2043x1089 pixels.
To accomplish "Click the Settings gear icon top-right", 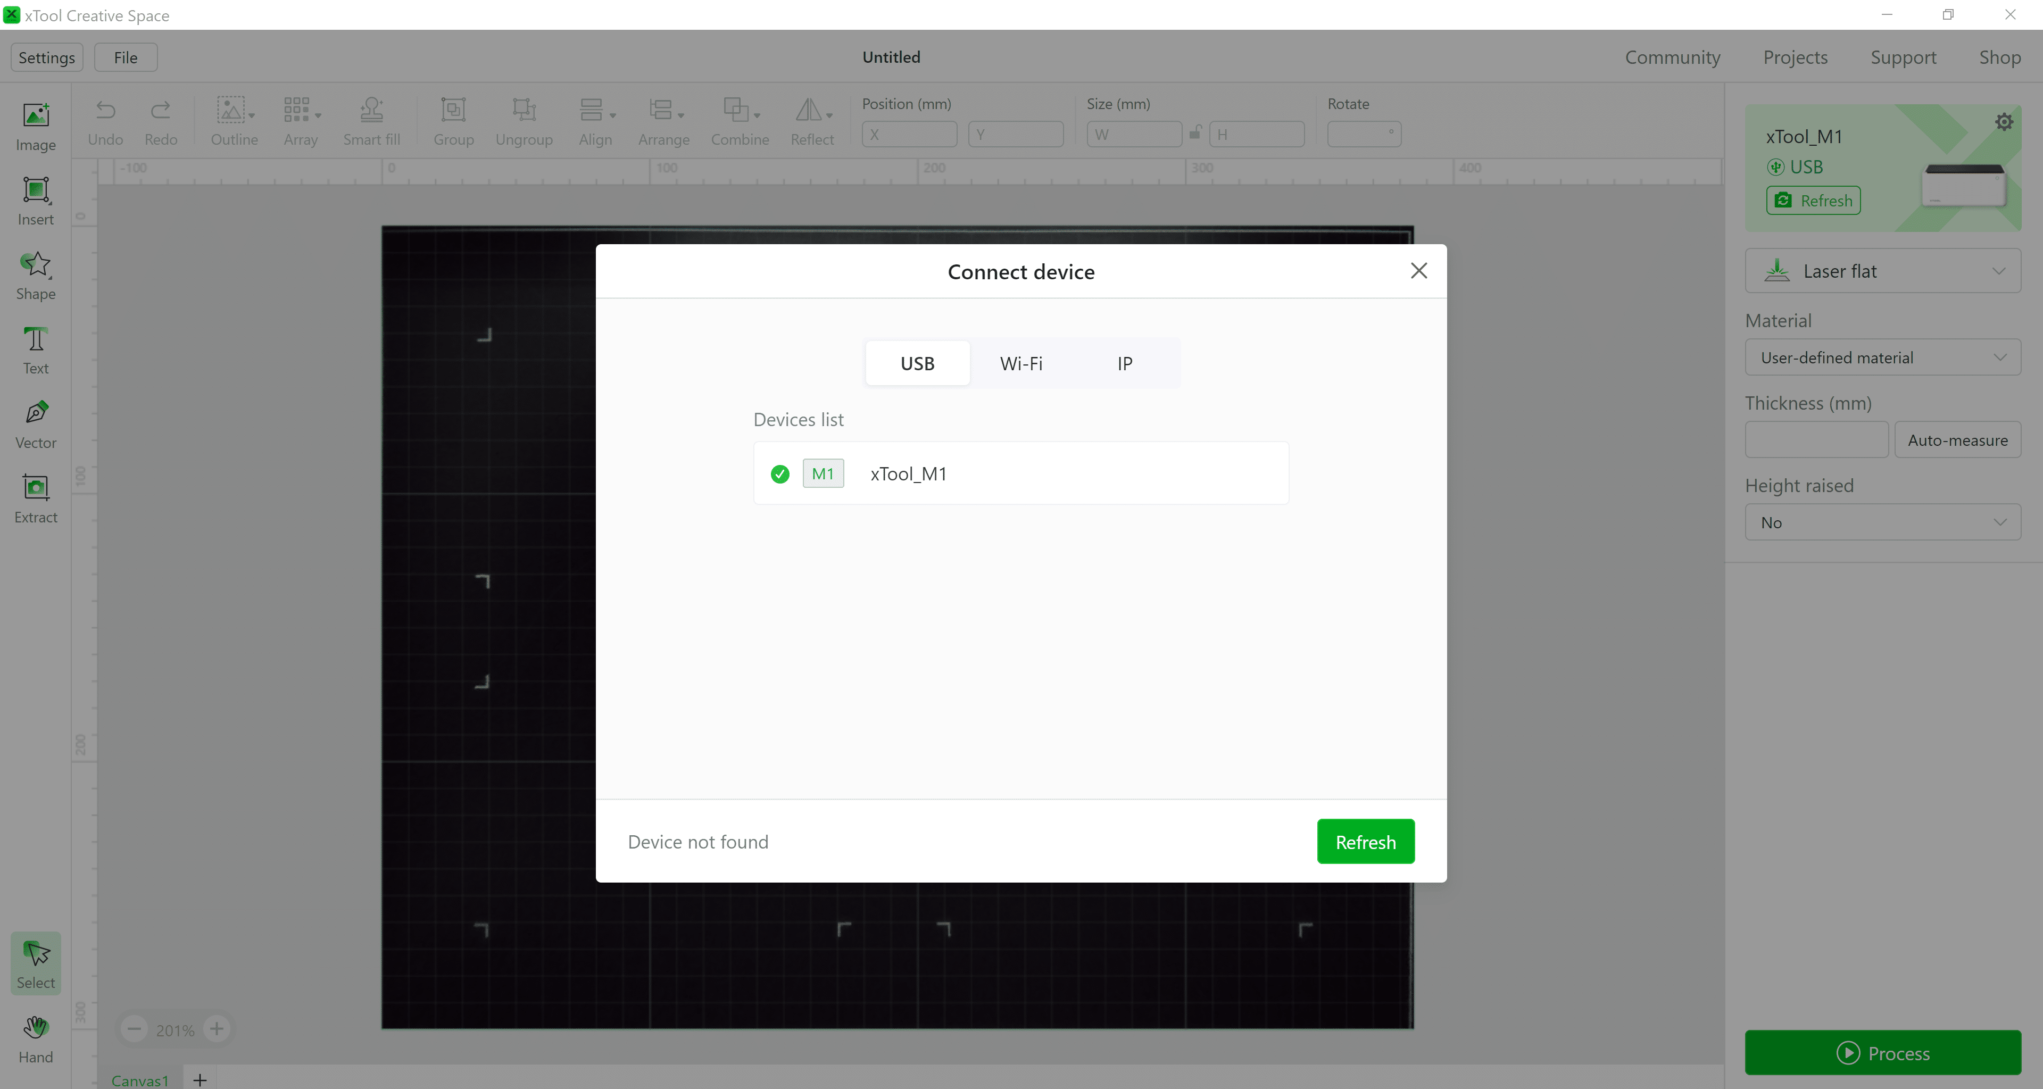I will tap(2005, 123).
